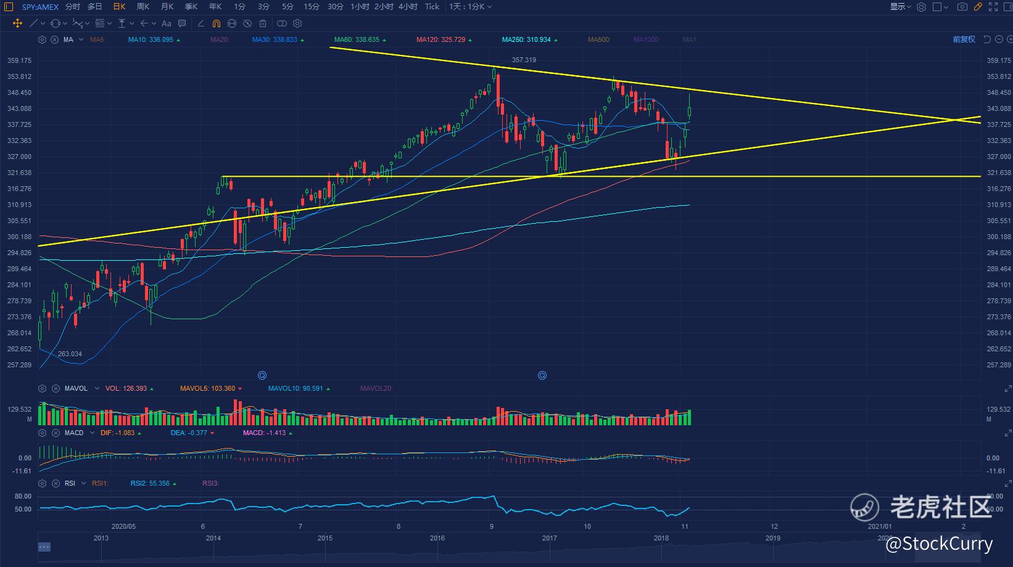Toggle MA20 line visibility
Screen dimensions: 1013x567
coord(220,39)
